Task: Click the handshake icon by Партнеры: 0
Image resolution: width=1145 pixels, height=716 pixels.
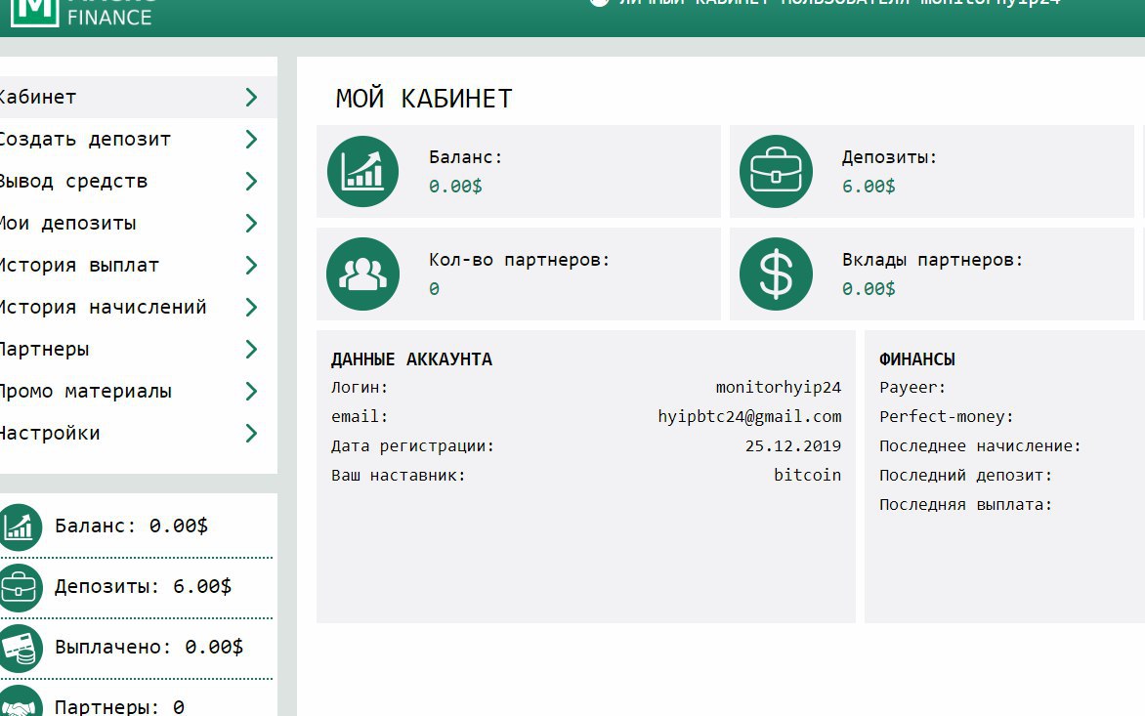Action: 20,702
